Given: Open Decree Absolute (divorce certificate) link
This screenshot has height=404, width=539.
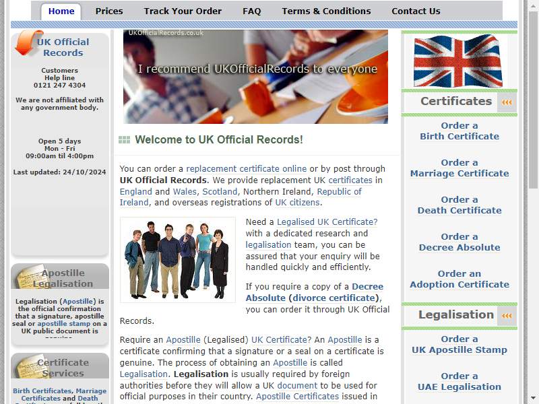Looking at the screenshot, I should (314, 292).
